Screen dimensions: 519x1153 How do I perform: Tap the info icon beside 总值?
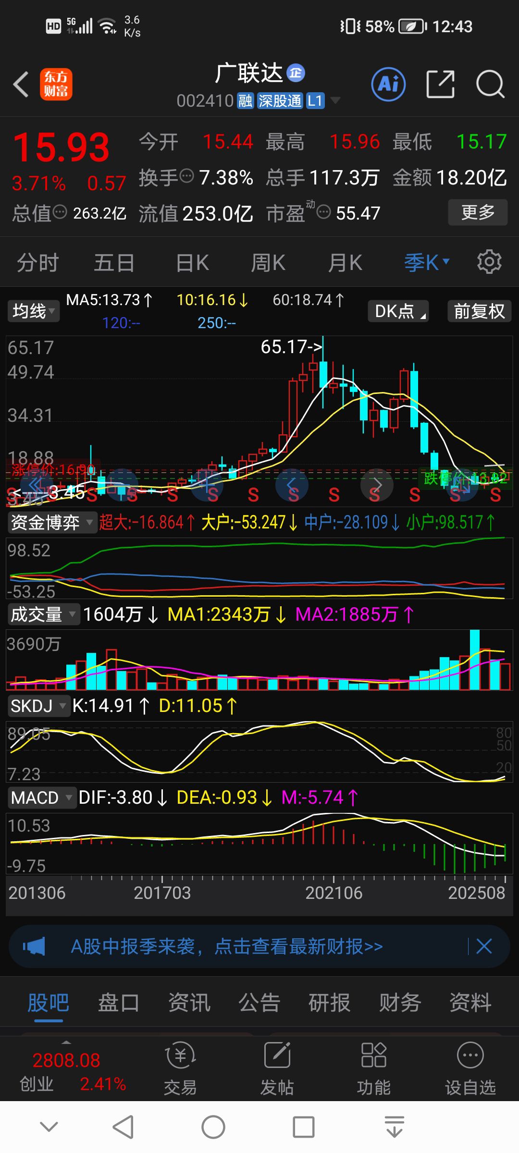point(60,211)
